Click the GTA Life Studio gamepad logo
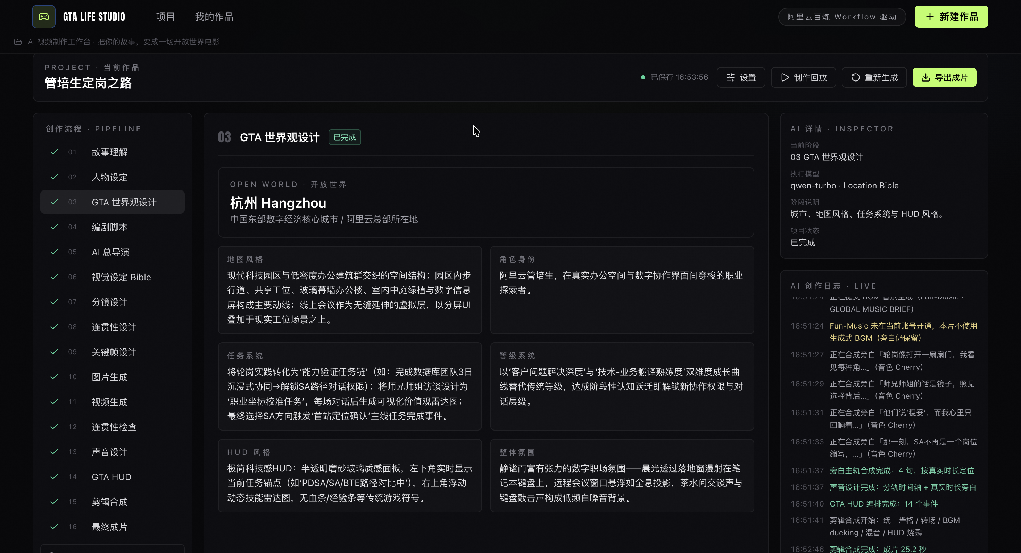The width and height of the screenshot is (1021, 553). (x=44, y=17)
